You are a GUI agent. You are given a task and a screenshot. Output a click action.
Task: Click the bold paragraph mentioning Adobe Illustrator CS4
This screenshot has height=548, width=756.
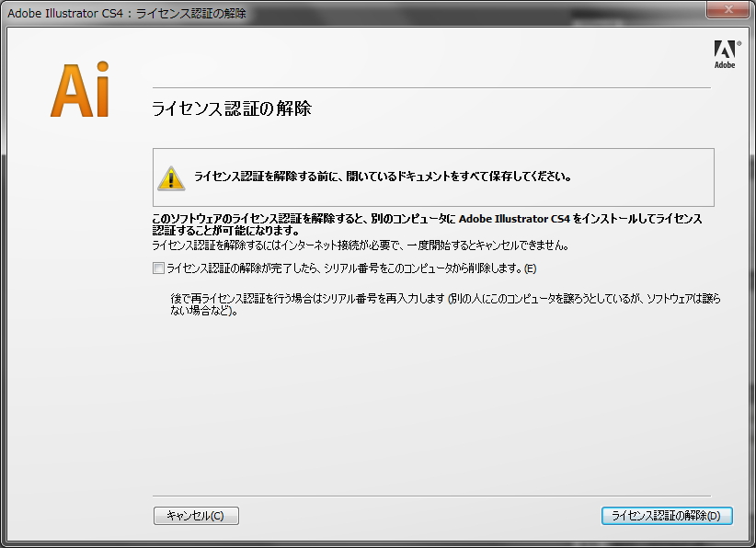427,224
